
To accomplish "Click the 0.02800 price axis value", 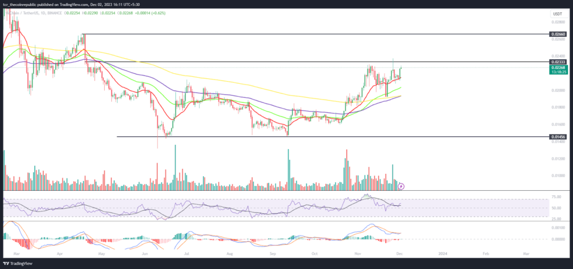I will (x=558, y=22).
